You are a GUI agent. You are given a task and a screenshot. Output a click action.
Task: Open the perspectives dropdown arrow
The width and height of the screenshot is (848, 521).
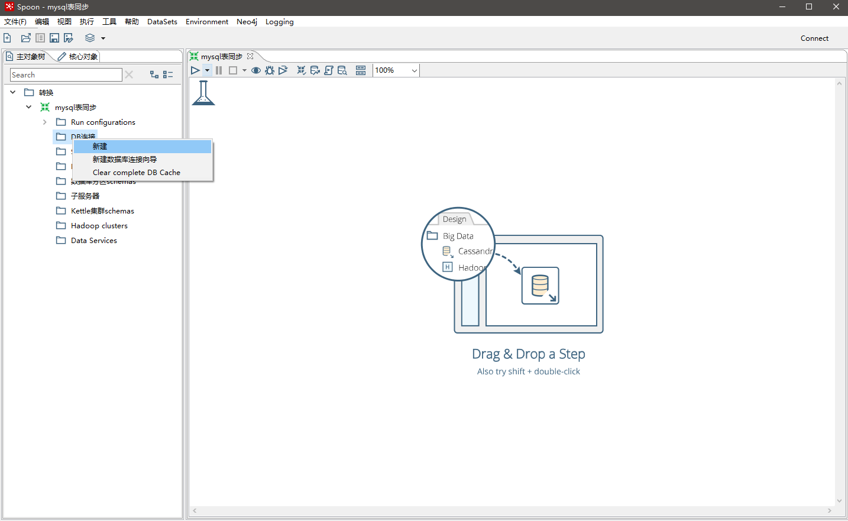coord(103,38)
